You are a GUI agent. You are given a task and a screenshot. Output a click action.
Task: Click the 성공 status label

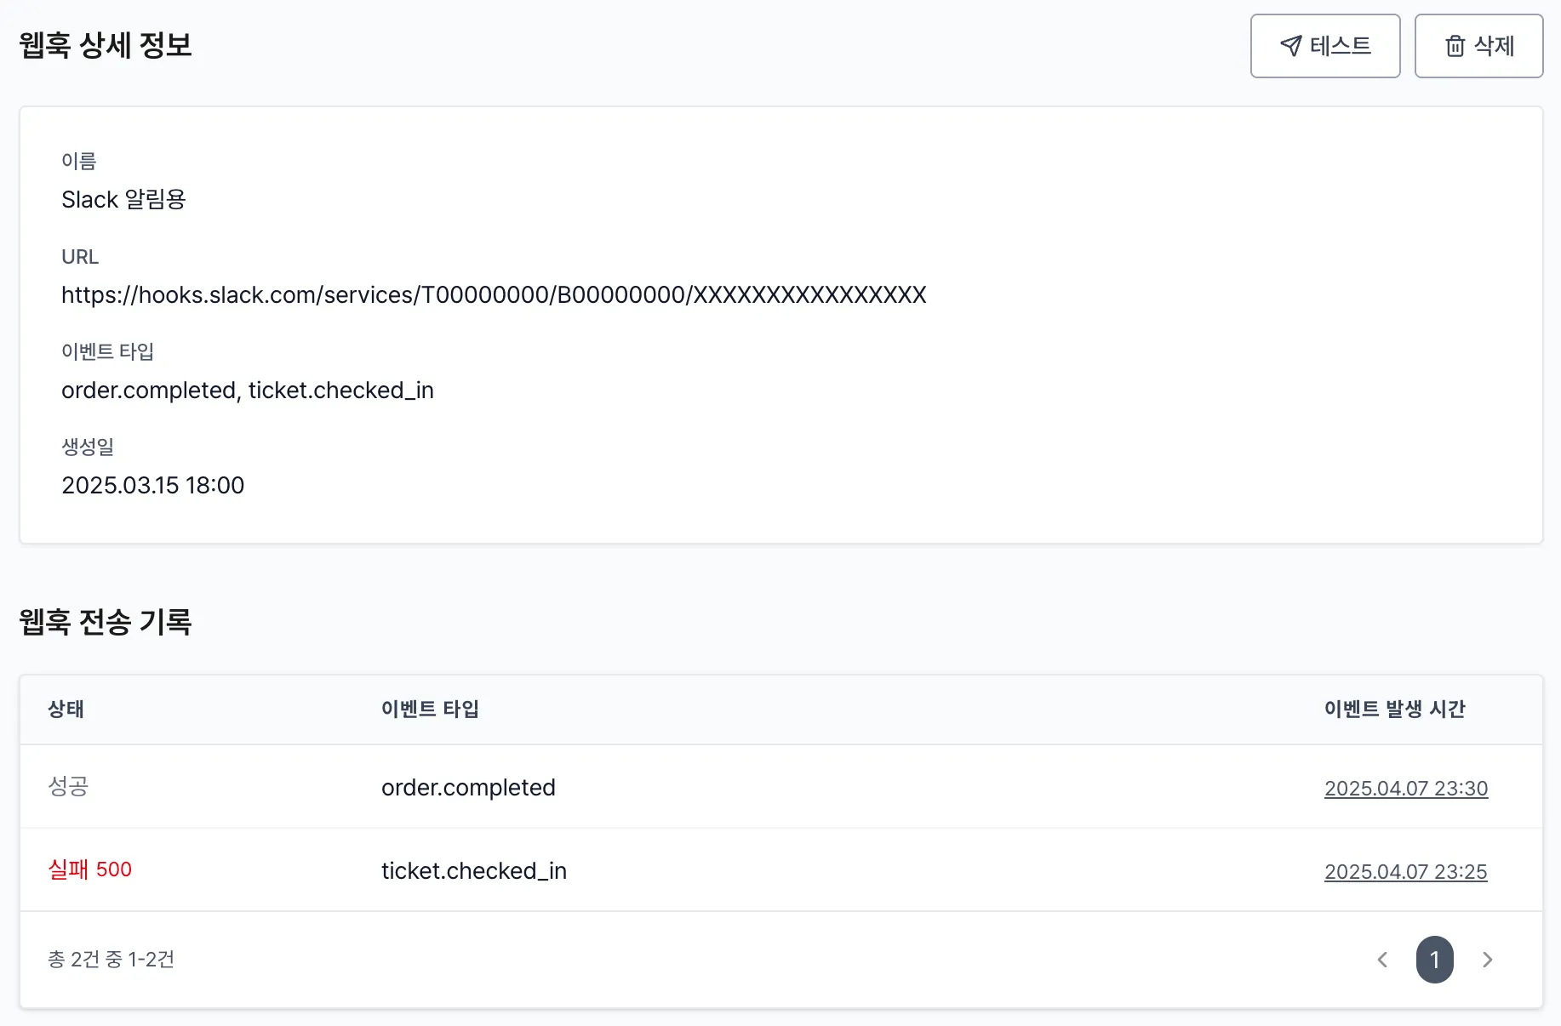[x=69, y=787]
